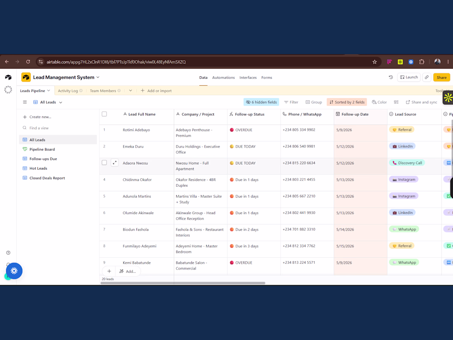Open the browser extensions puzzle icon

coord(422,61)
